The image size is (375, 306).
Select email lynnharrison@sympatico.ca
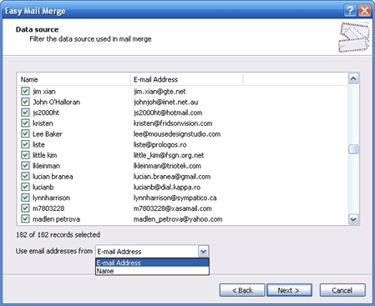(x=175, y=198)
